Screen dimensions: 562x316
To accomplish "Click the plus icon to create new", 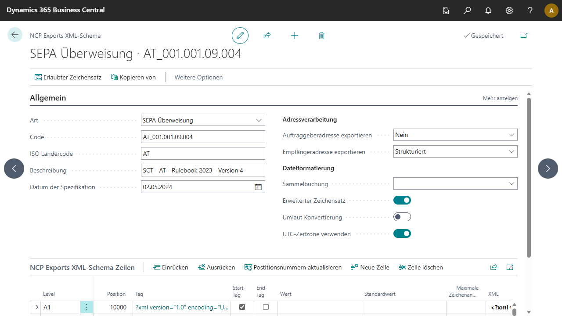I will (x=295, y=36).
